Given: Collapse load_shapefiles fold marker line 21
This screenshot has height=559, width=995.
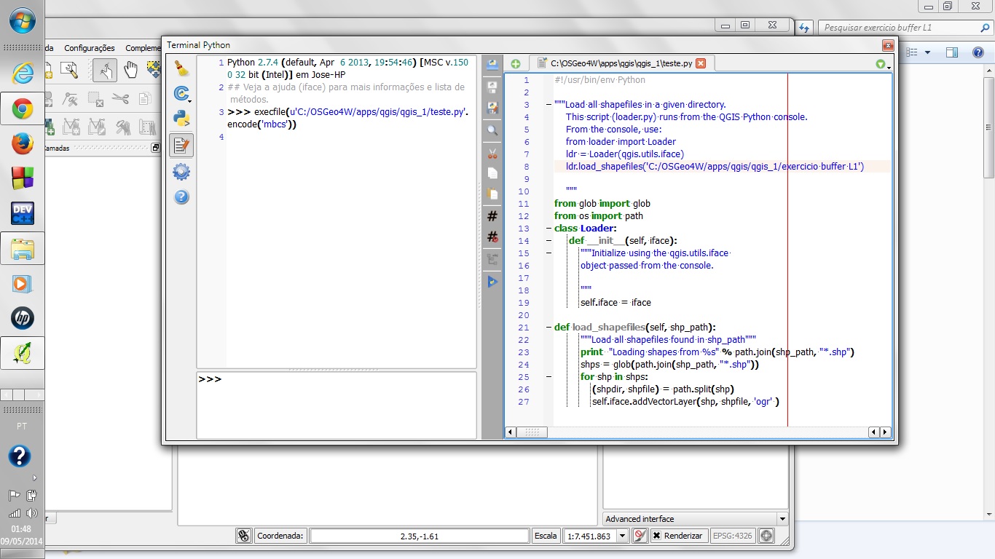Looking at the screenshot, I should click(x=548, y=328).
